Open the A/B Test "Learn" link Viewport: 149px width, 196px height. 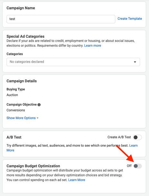point(134,146)
